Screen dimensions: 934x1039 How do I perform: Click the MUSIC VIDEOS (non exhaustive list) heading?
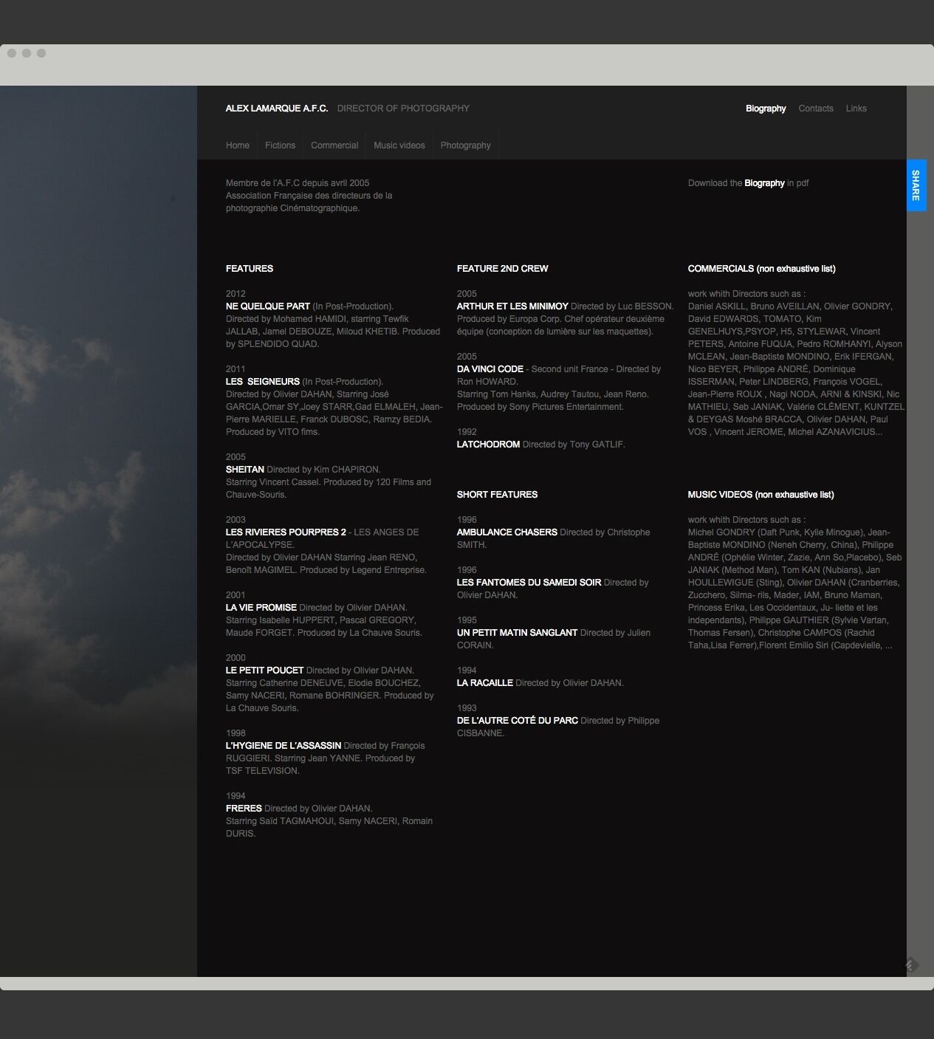[761, 495]
